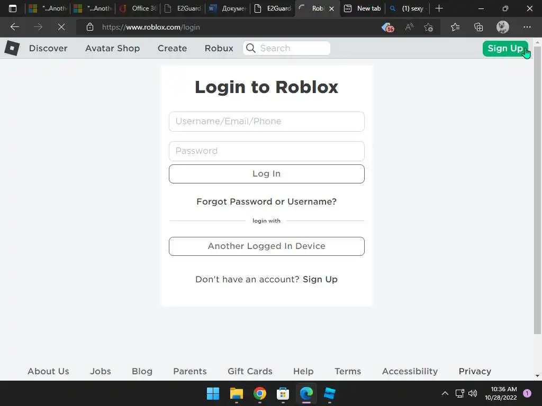Launch Chrome from the taskbar
Viewport: 542px width, 406px height.
tap(259, 393)
